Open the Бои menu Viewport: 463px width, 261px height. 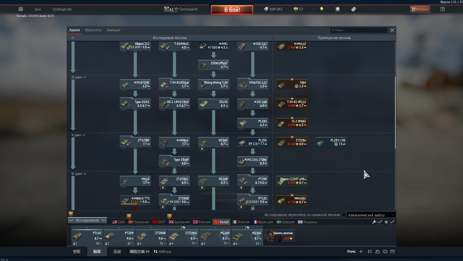(x=37, y=9)
